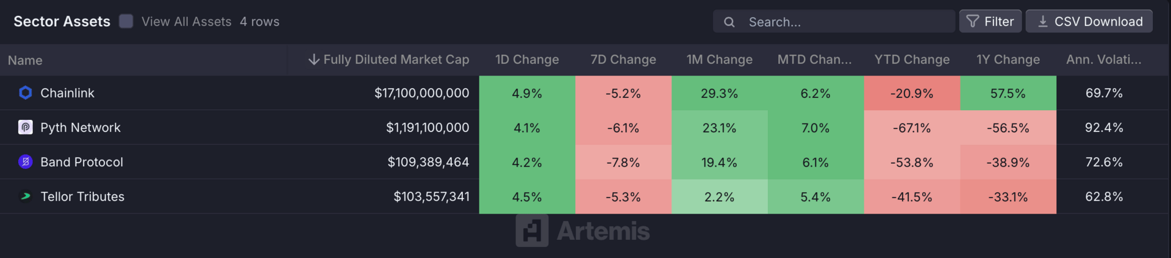This screenshot has height=258, width=1171.
Task: Sort by the 1Y Change column
Action: (1008, 59)
